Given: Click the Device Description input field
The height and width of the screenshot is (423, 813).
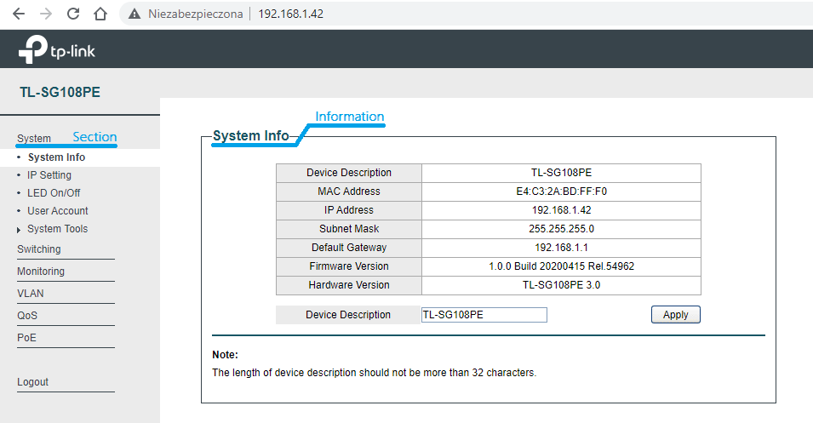Looking at the screenshot, I should click(x=484, y=315).
